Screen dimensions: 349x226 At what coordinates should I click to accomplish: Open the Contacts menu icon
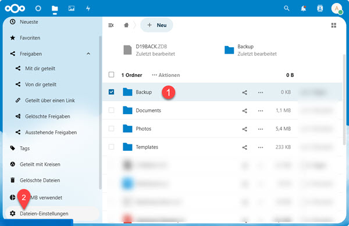tap(320, 9)
